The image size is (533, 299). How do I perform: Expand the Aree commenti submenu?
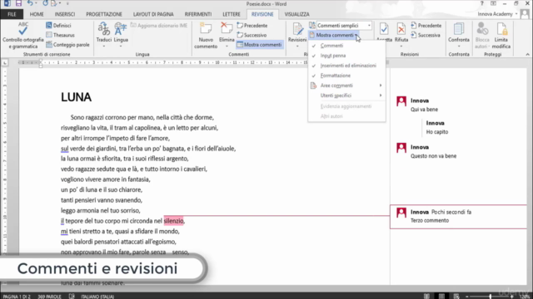(x=346, y=86)
